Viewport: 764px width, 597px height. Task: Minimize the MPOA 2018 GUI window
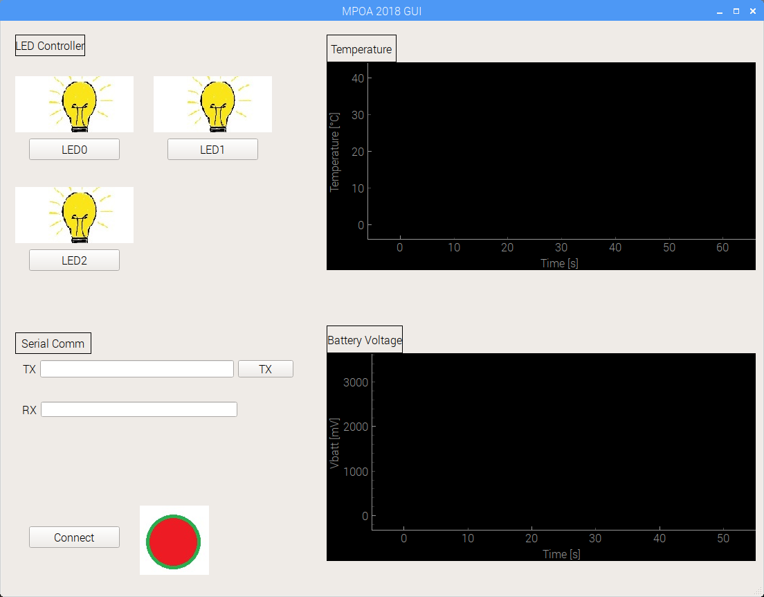pos(720,11)
